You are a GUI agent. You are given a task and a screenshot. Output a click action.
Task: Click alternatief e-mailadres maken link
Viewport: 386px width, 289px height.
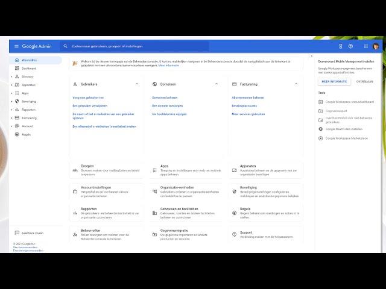tap(104, 126)
